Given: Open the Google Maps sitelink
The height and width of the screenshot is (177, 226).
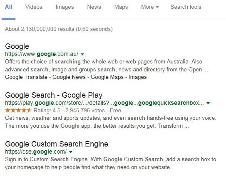Looking at the screenshot, I should tap(107, 77).
